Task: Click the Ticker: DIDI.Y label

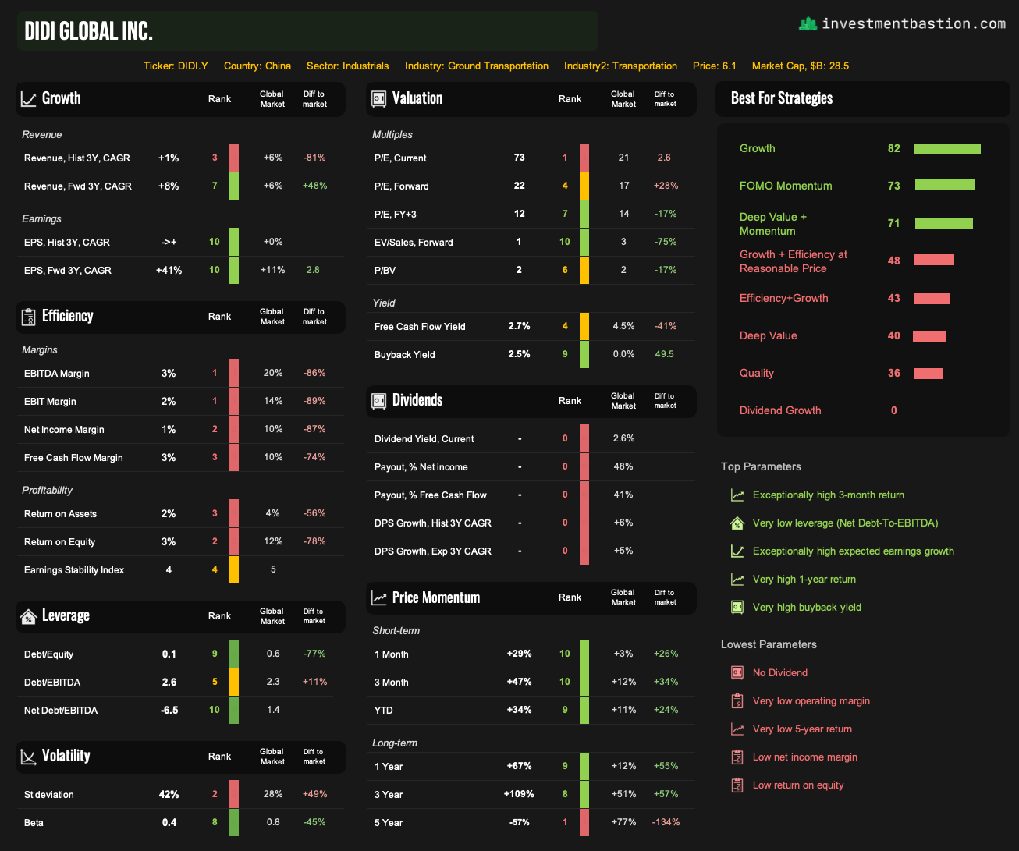Action: tap(176, 66)
